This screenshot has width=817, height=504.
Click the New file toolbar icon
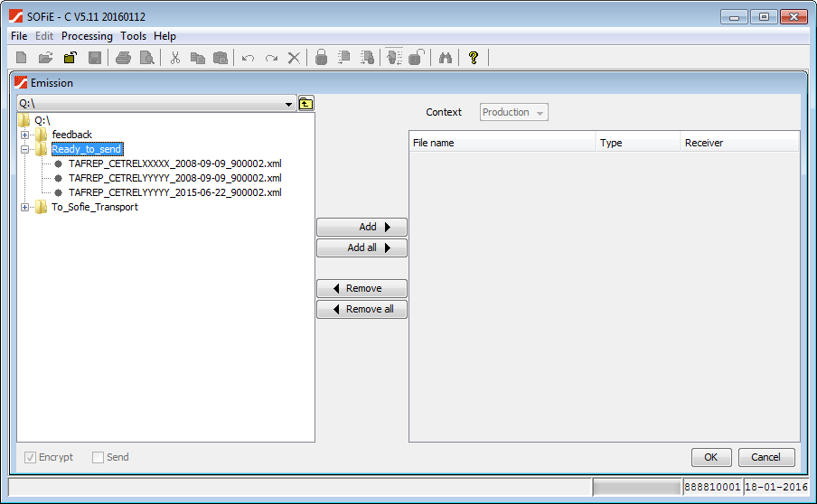[22, 58]
